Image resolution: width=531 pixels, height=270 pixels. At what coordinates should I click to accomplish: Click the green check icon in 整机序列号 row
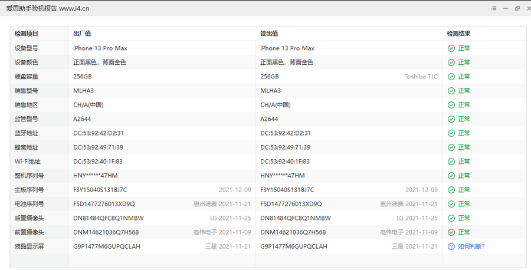(451, 176)
